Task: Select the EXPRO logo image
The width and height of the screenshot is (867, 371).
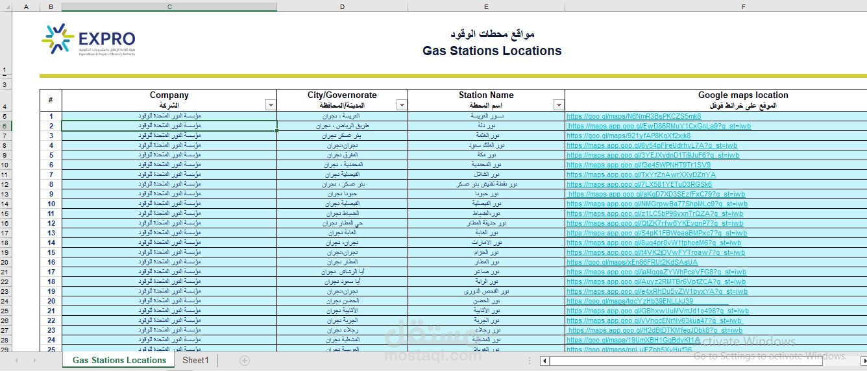Action: click(89, 40)
